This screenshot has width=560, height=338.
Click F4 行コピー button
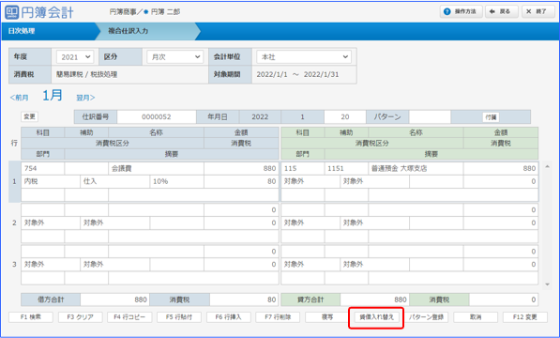coord(129,317)
